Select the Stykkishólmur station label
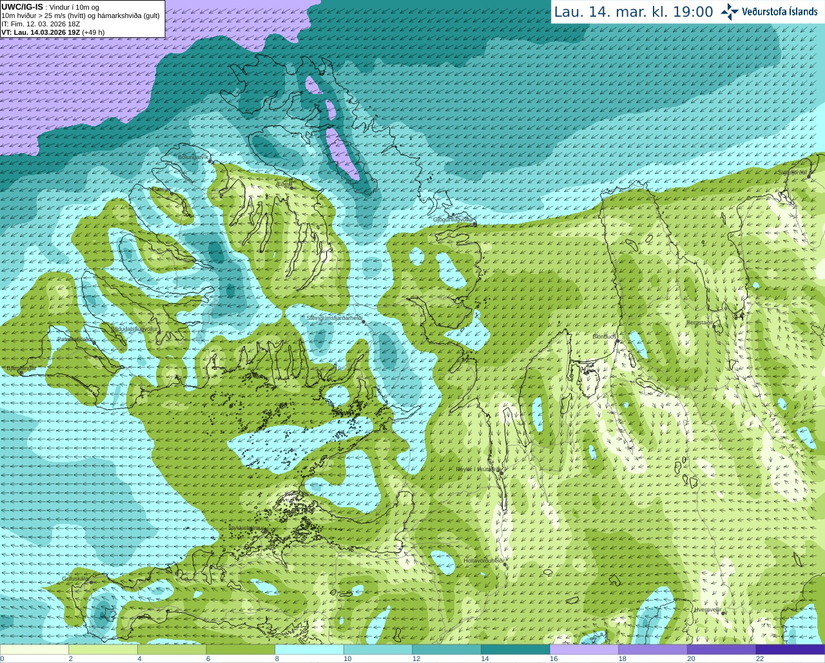 (247, 527)
